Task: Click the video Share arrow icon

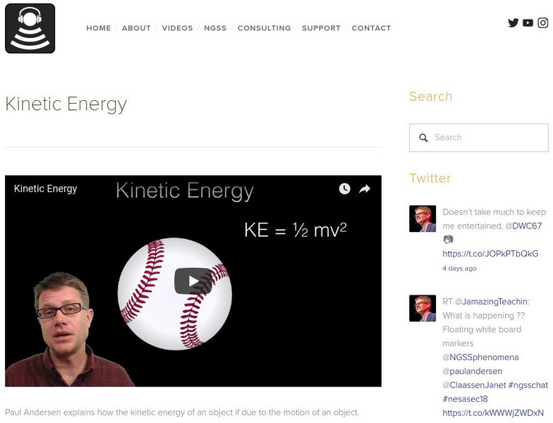Action: [365, 189]
